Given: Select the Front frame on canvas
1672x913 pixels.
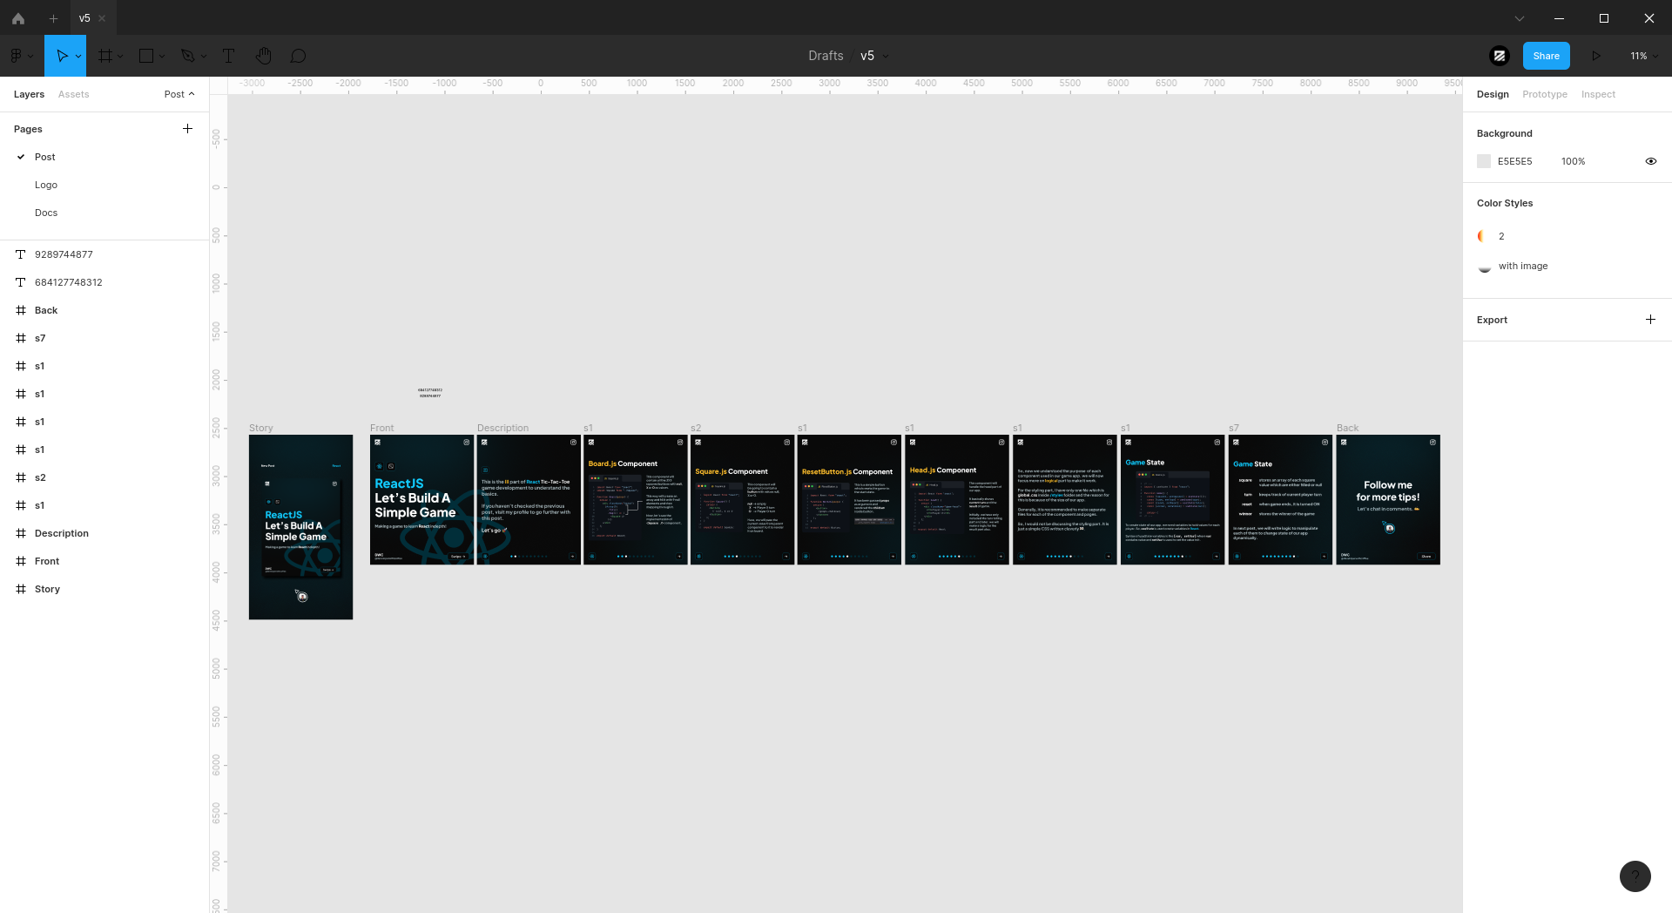Looking at the screenshot, I should click(x=421, y=499).
